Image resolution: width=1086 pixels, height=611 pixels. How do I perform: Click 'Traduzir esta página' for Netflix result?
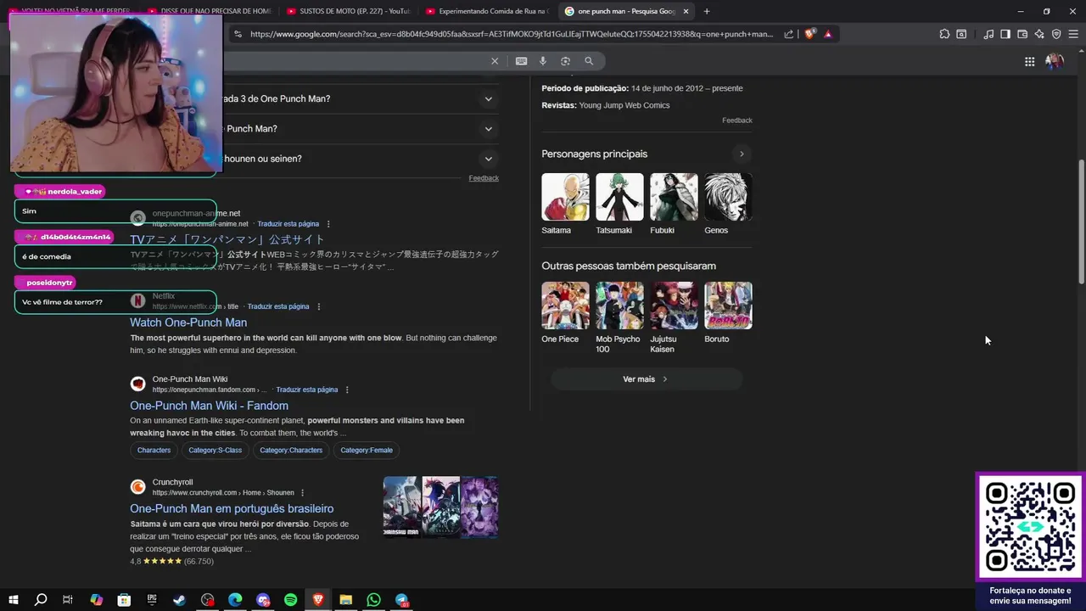tap(278, 306)
